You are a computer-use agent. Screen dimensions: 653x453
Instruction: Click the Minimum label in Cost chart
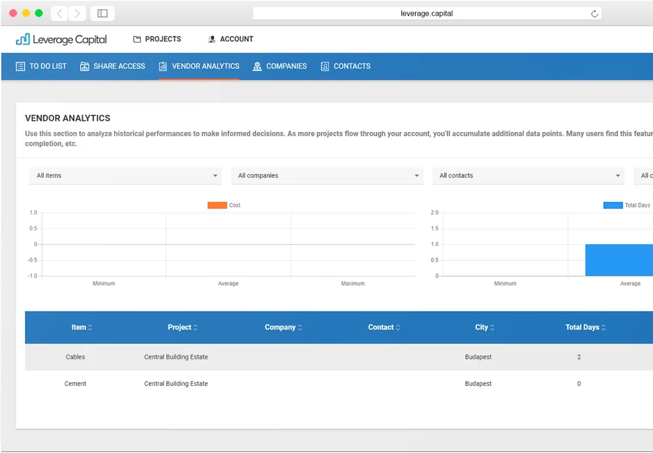tap(104, 284)
